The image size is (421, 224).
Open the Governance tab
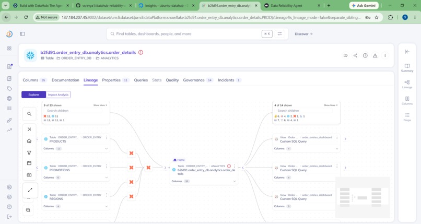pyautogui.click(x=198, y=80)
